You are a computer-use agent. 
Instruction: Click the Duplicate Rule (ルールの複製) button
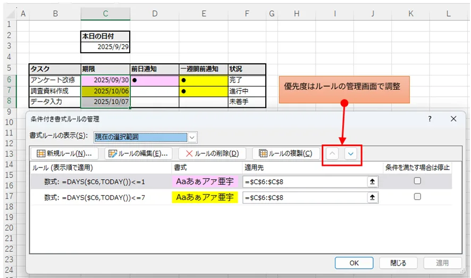[285, 154]
